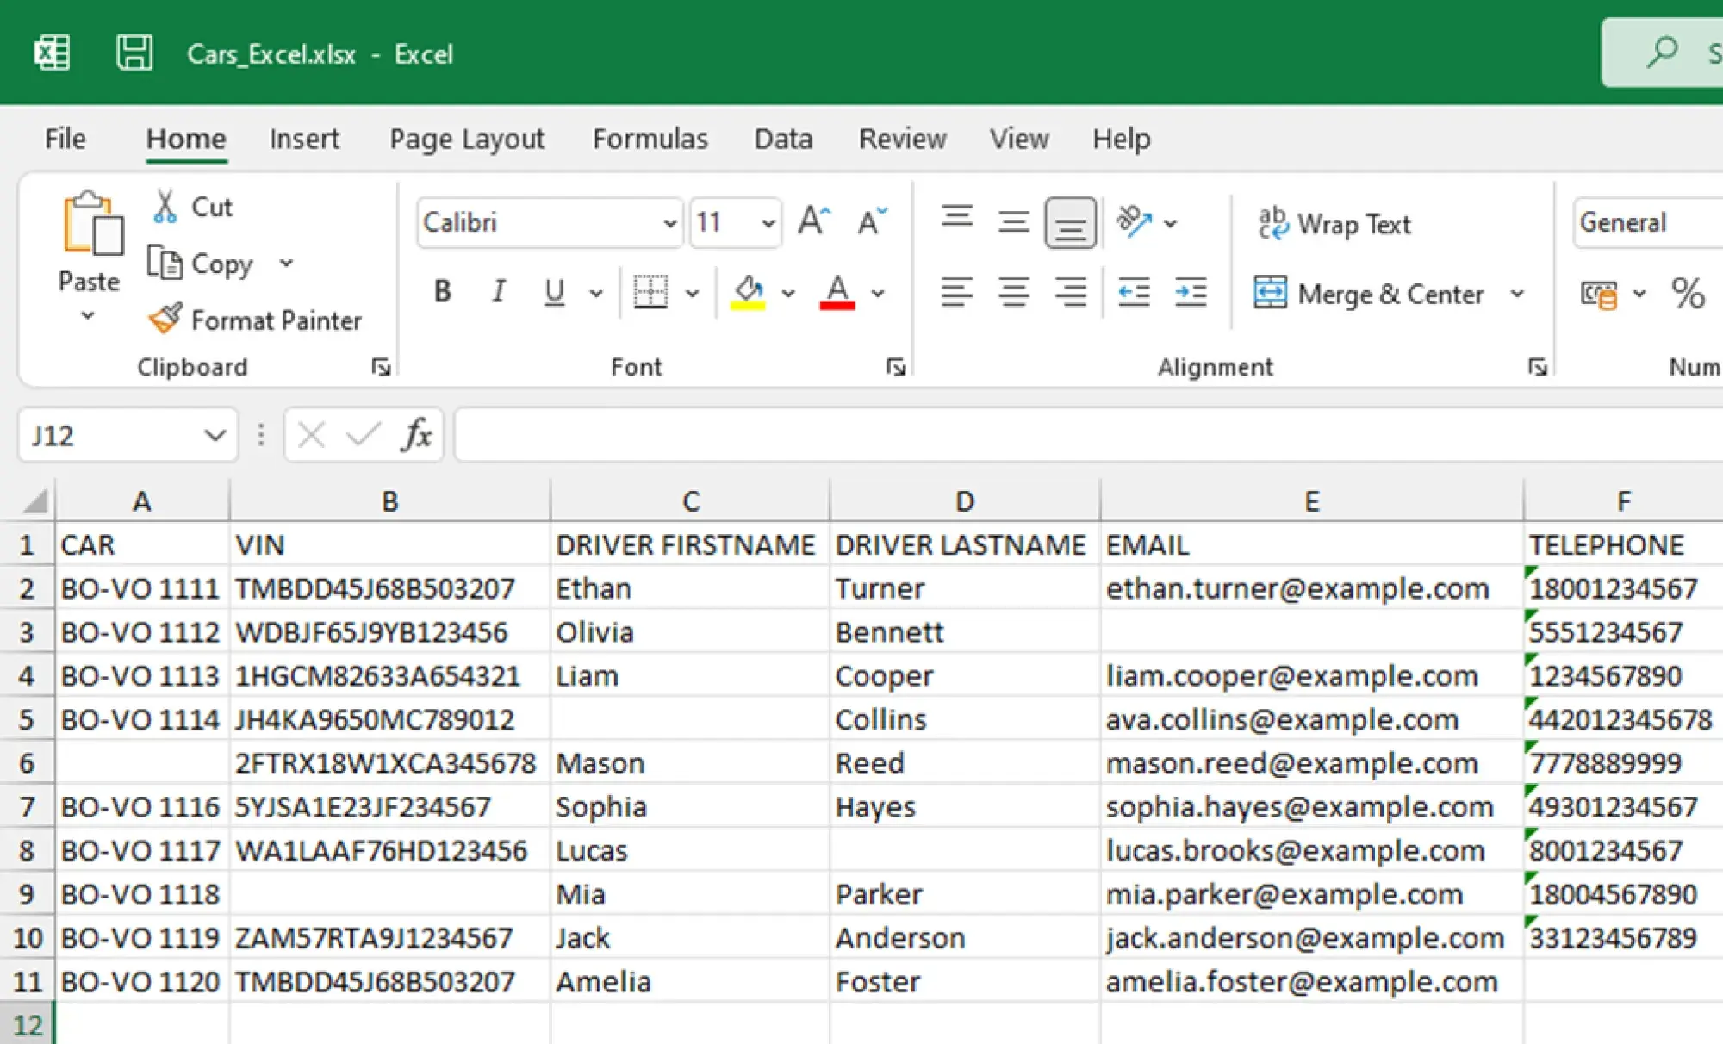Click the search magnifier in title bar
This screenshot has width=1723, height=1044.
coord(1662,52)
